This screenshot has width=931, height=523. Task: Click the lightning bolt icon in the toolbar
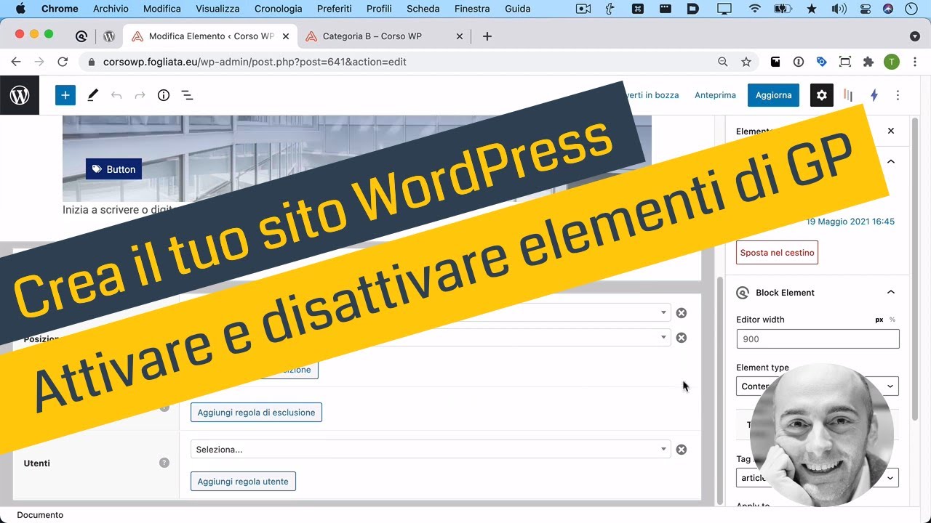(874, 95)
